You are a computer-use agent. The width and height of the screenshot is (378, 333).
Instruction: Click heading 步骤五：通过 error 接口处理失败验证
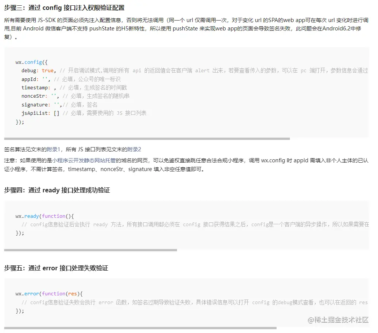coord(56,268)
